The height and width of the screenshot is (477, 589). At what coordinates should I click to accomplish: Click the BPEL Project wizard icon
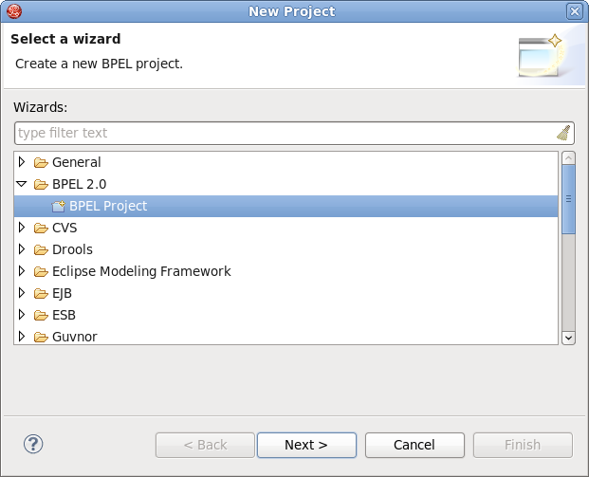pyautogui.click(x=59, y=206)
